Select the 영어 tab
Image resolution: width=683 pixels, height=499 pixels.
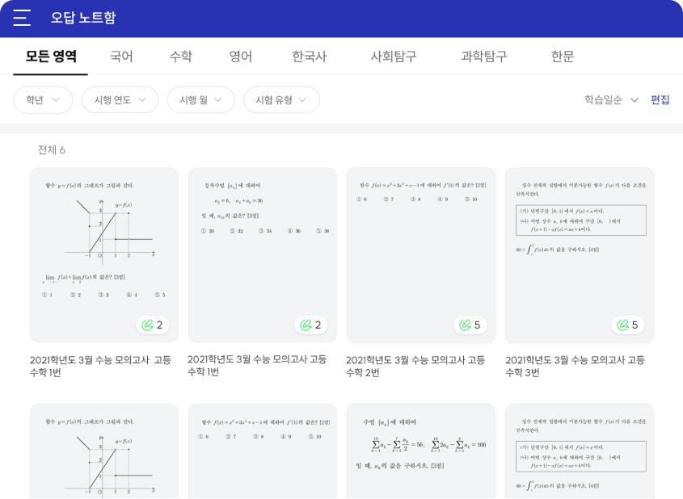point(241,57)
